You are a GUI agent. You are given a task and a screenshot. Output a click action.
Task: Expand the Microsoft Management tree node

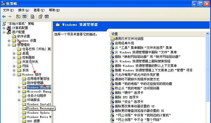19,92
